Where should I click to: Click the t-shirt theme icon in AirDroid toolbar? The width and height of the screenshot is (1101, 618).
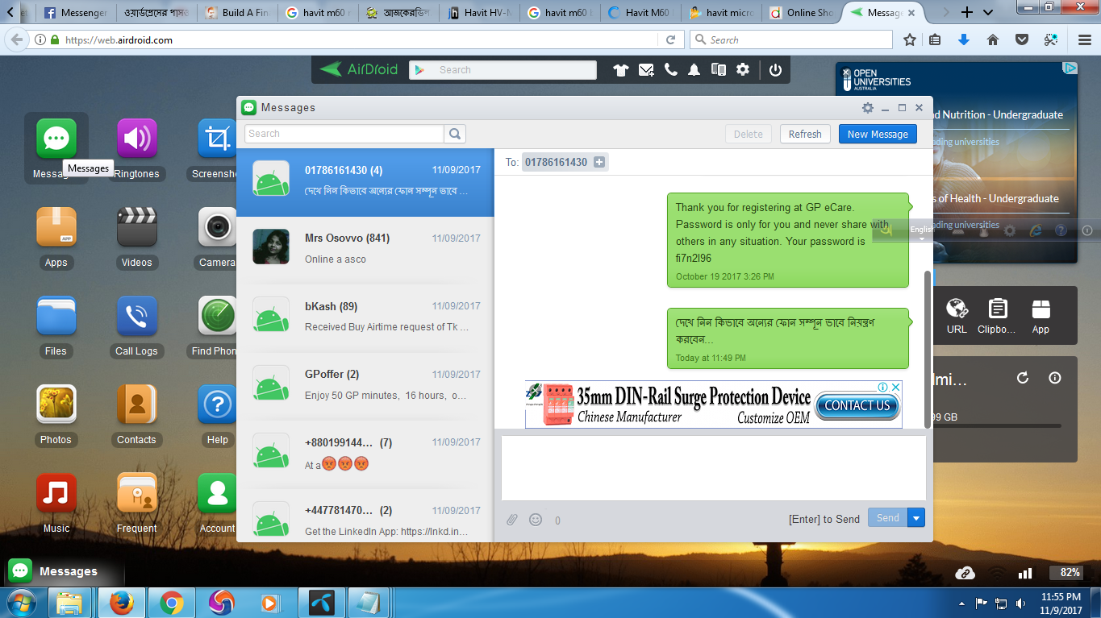pos(620,70)
